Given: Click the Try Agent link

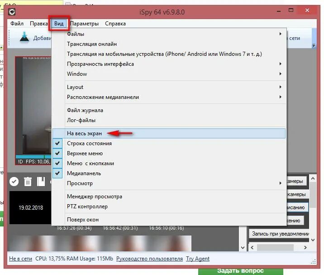Looking at the screenshot, I should pyautogui.click(x=198, y=259).
